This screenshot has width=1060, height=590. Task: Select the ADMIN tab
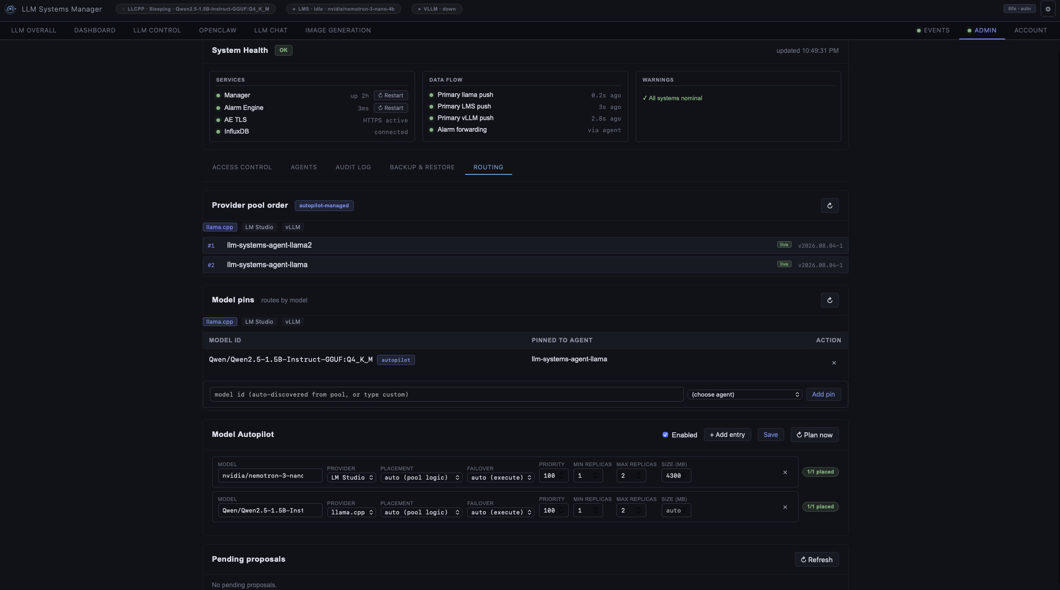[x=982, y=30]
